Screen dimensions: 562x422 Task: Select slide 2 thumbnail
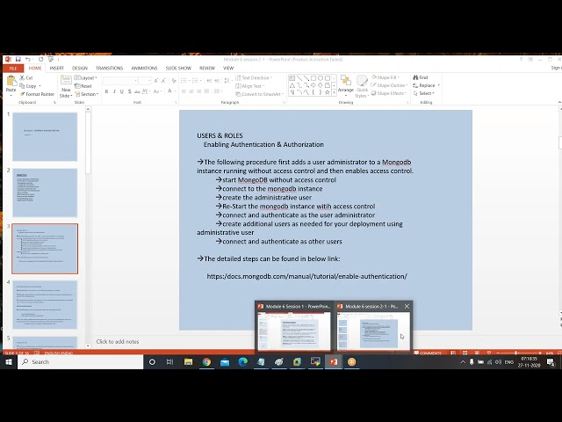(45, 193)
